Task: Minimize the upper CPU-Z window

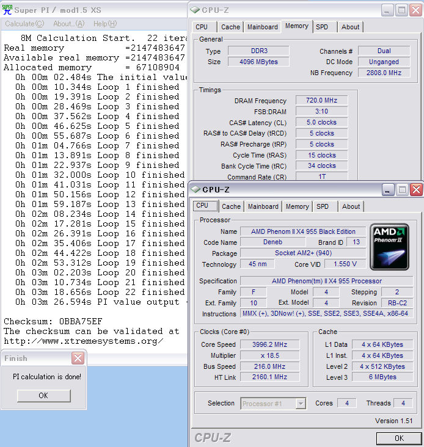Action: pyautogui.click(x=387, y=10)
